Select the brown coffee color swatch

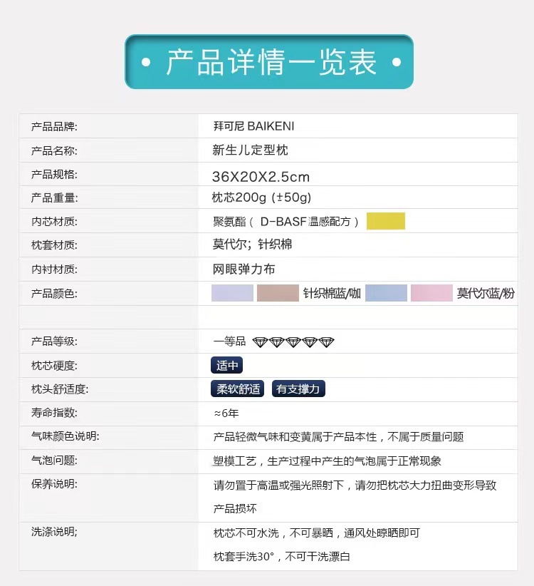tap(278, 293)
